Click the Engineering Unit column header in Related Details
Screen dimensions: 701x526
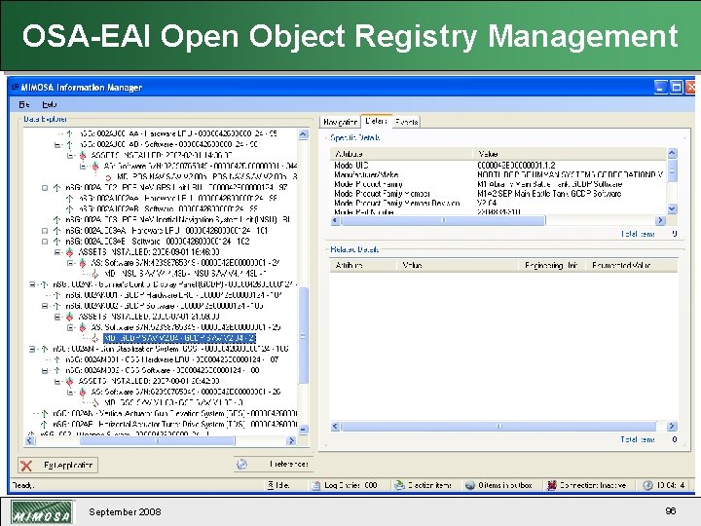point(552,265)
